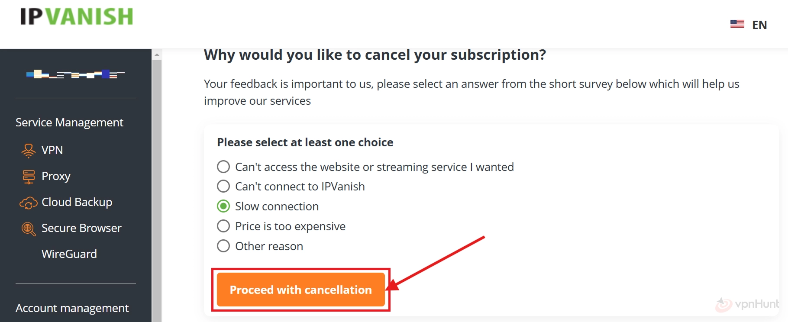This screenshot has width=788, height=322.
Task: Open the Secure Browser menu link
Action: click(81, 228)
